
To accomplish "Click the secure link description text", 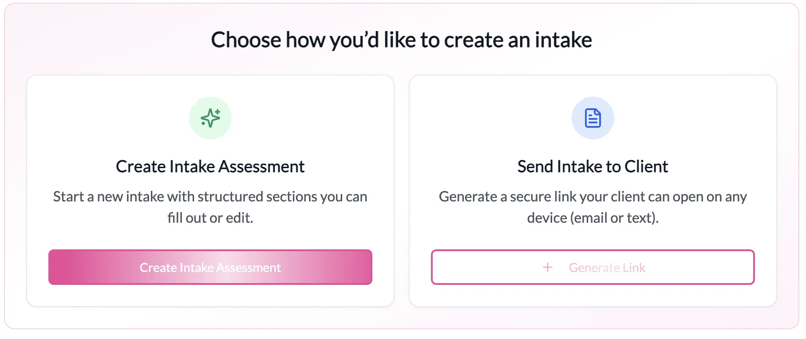I will 593,207.
